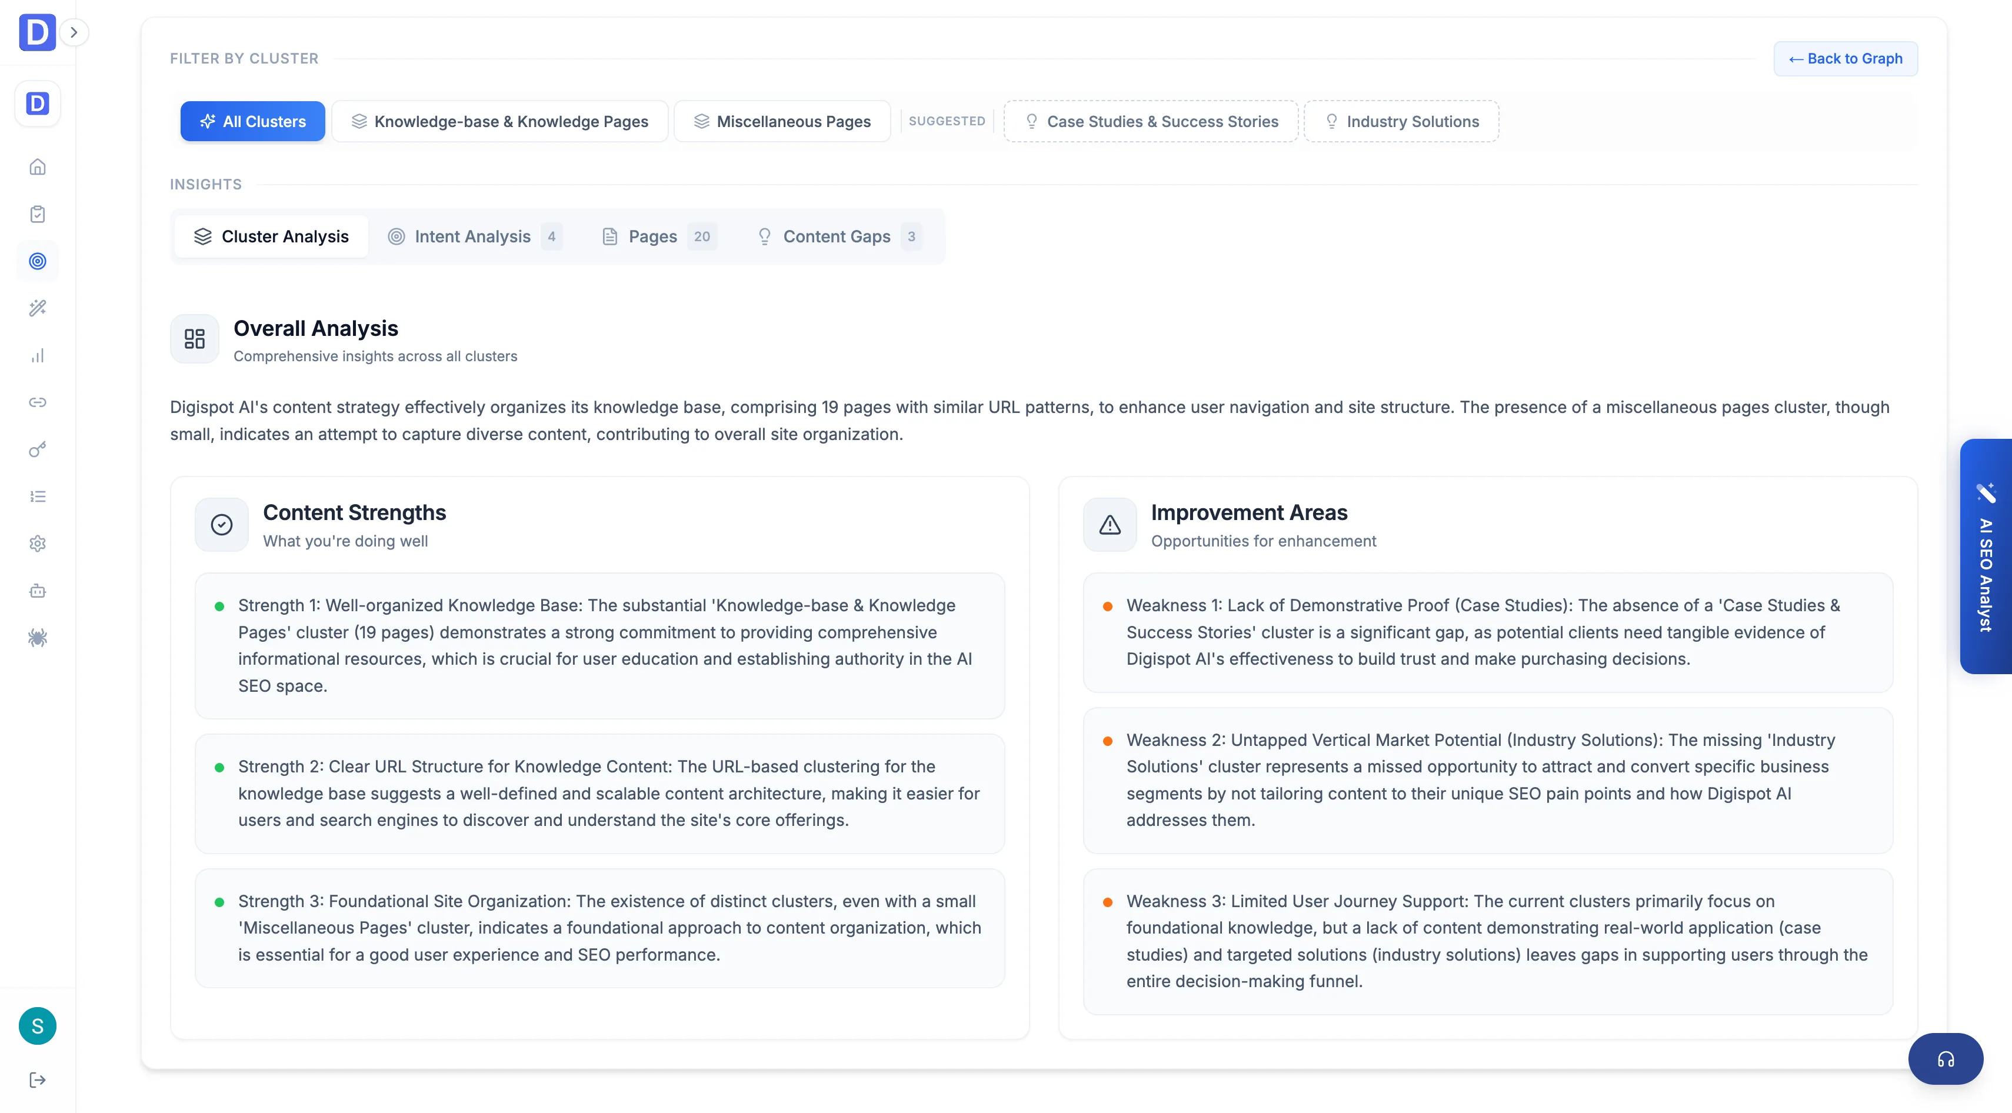
Task: Filter by Miscellaneous Pages cluster
Action: [782, 121]
